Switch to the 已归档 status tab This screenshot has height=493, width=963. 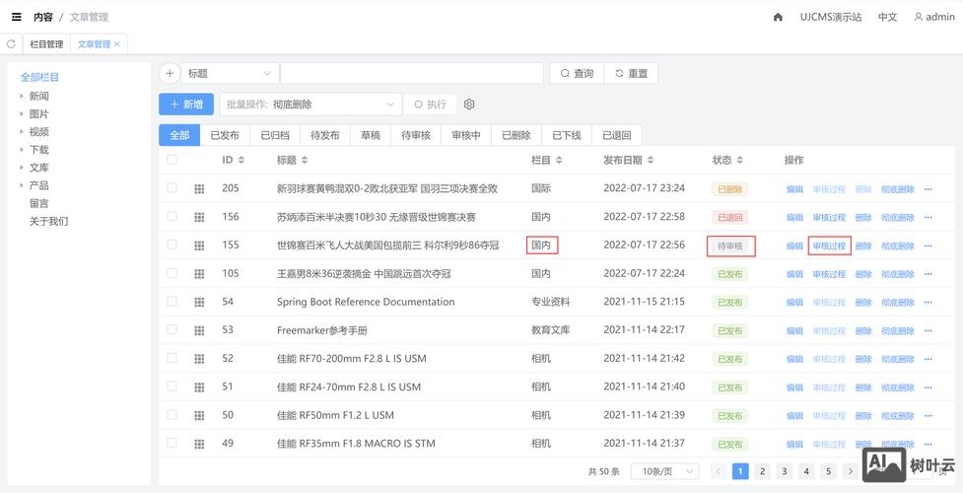[275, 135]
